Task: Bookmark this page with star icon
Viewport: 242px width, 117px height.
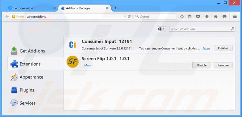Action: click(182, 17)
